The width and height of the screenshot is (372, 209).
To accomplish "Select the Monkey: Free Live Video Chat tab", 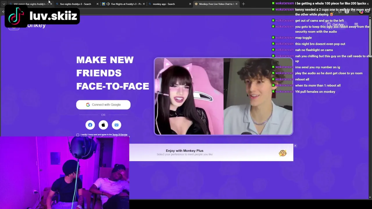I will click(217, 4).
